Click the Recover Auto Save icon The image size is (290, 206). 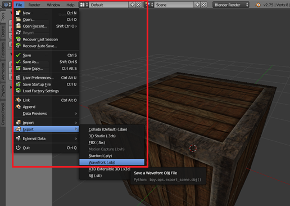coord(18,46)
